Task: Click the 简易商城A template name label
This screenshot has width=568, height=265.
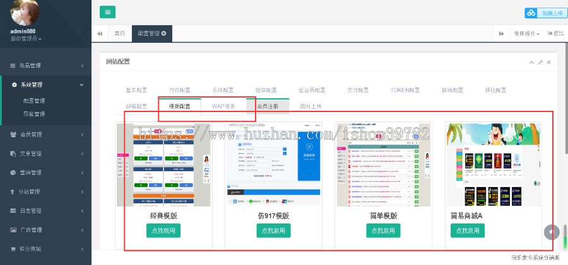Action: click(x=466, y=216)
